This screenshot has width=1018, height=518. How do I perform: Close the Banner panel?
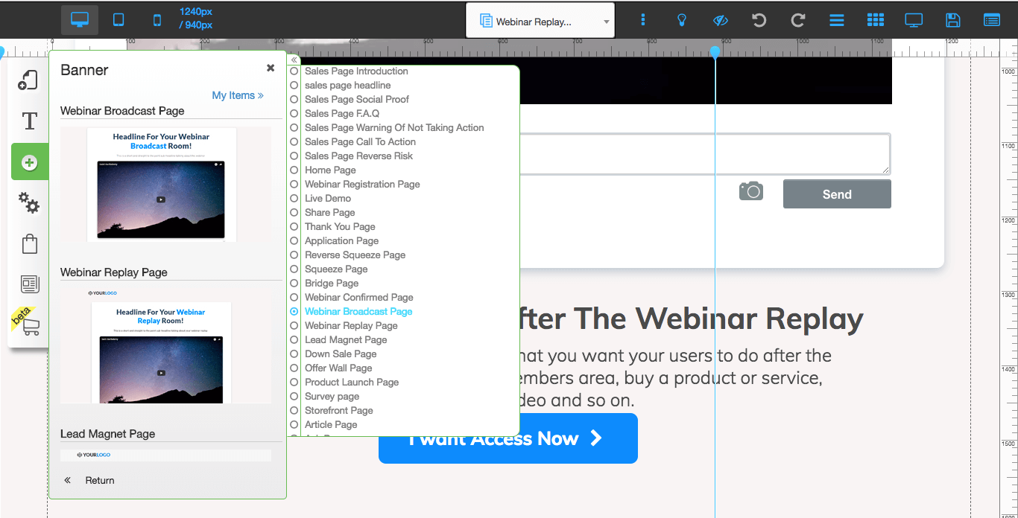(271, 68)
